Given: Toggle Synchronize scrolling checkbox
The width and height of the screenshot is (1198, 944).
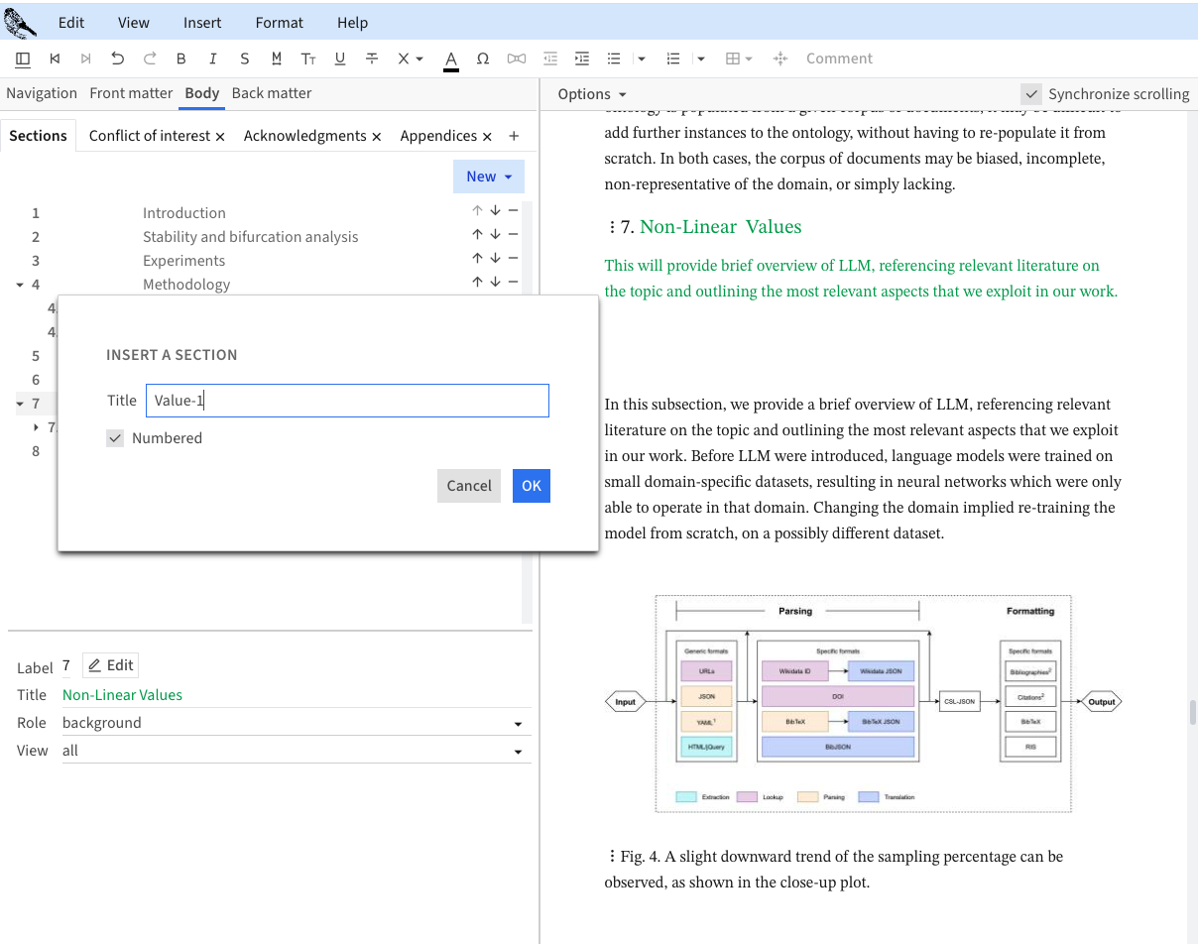Looking at the screenshot, I should (x=1032, y=94).
